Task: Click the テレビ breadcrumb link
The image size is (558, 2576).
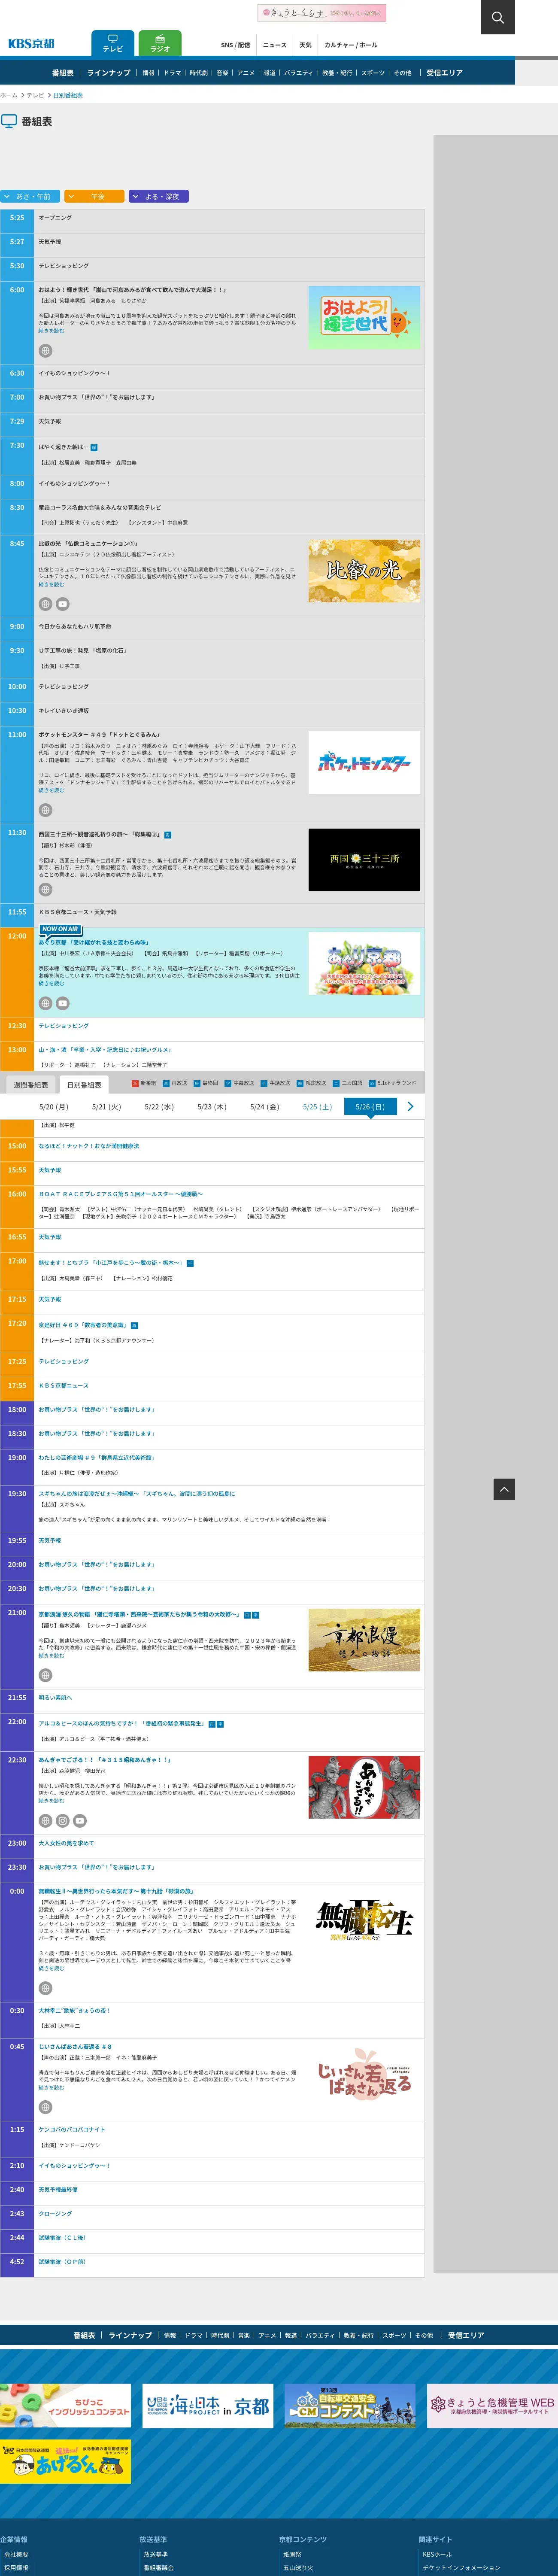Action: [35, 95]
